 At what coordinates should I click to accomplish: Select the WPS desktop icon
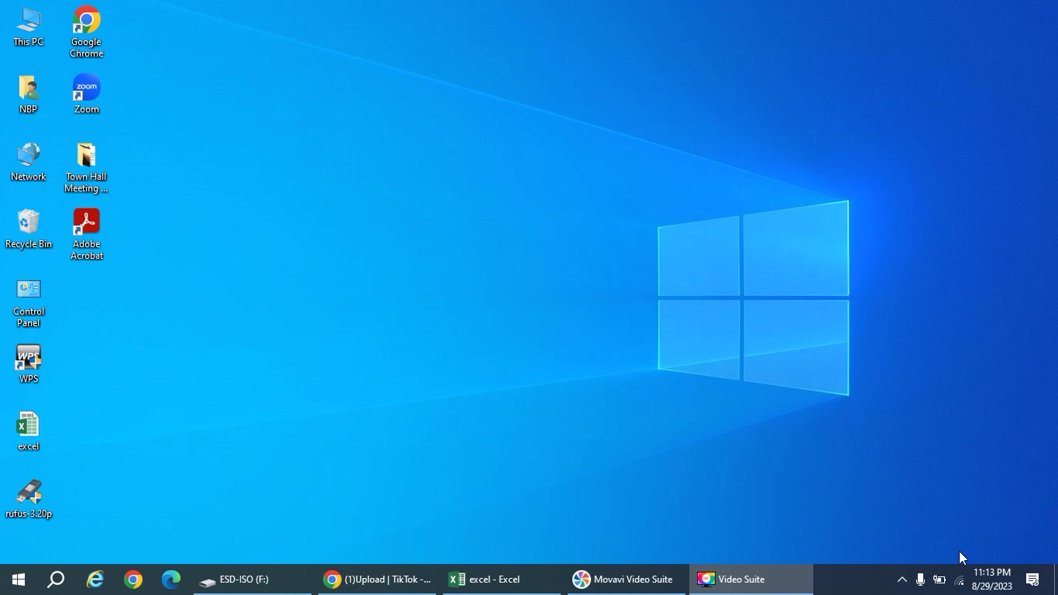click(x=29, y=363)
